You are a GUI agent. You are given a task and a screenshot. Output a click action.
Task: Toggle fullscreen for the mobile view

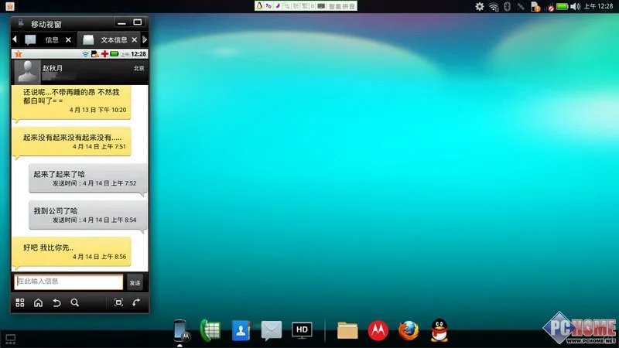click(x=118, y=302)
